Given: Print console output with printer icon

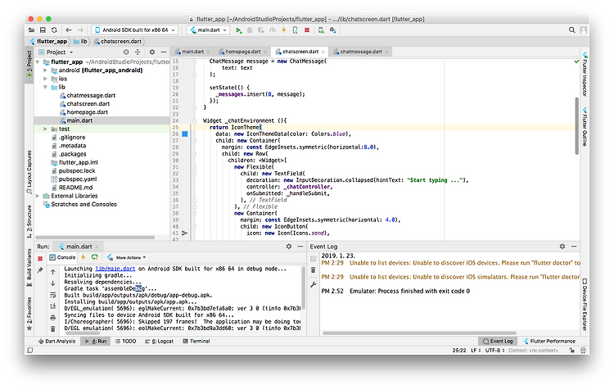Looking at the screenshot, I should click(53, 317).
